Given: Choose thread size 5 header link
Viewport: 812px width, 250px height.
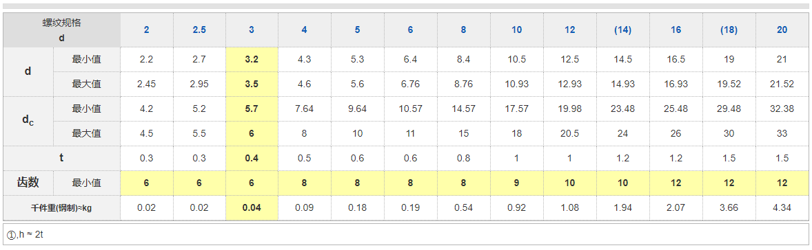Looking at the screenshot, I should click(x=357, y=30).
